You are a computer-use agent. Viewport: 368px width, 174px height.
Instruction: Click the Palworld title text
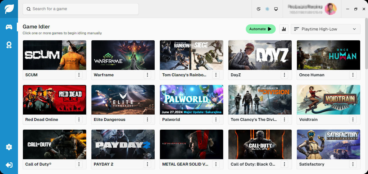(x=171, y=119)
